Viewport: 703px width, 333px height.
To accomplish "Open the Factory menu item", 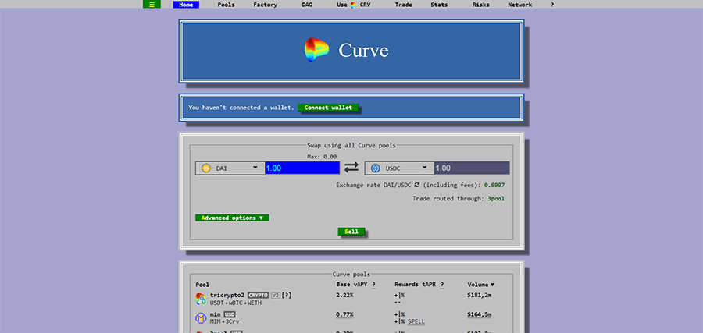I will coord(265,5).
